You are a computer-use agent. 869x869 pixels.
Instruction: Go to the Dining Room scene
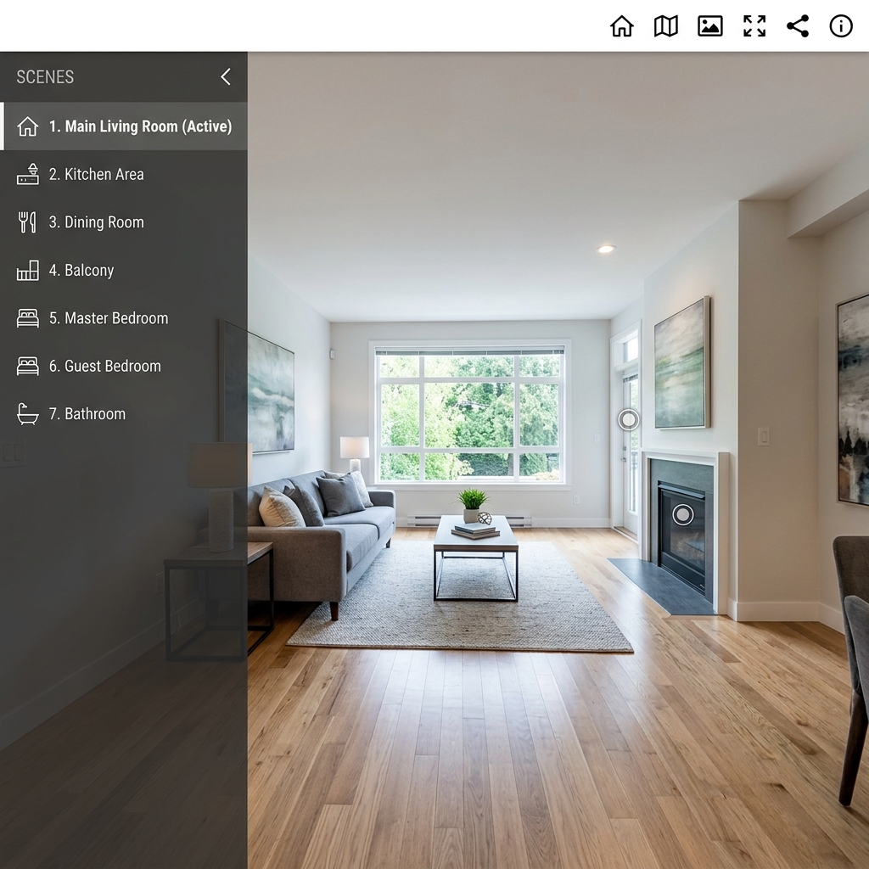point(124,222)
